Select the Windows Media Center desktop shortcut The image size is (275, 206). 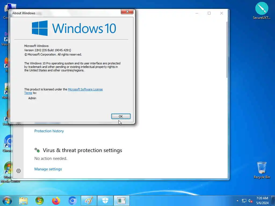[x=8, y=172]
